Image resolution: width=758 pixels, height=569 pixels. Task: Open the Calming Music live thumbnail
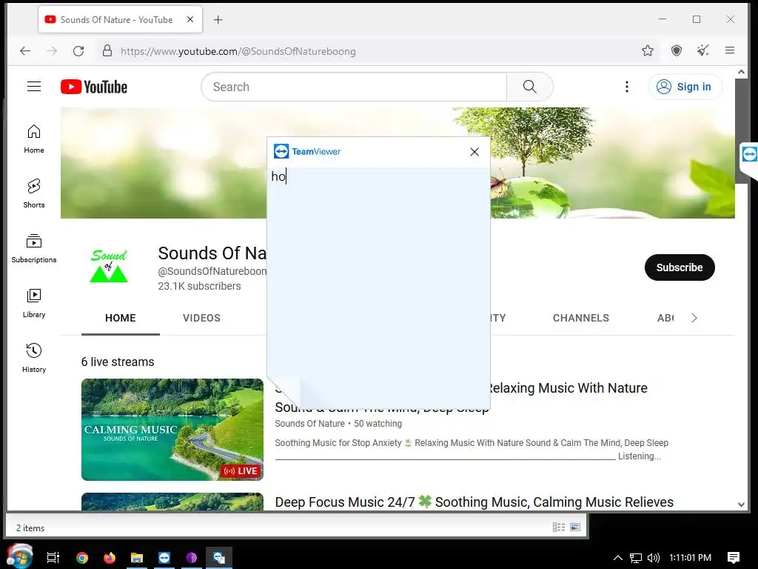click(172, 429)
